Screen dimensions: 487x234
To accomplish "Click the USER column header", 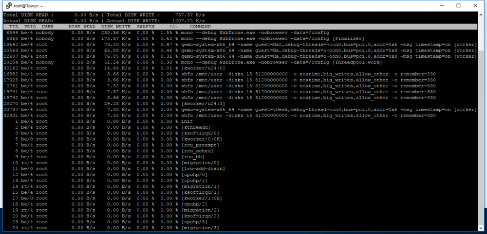I will [48, 27].
